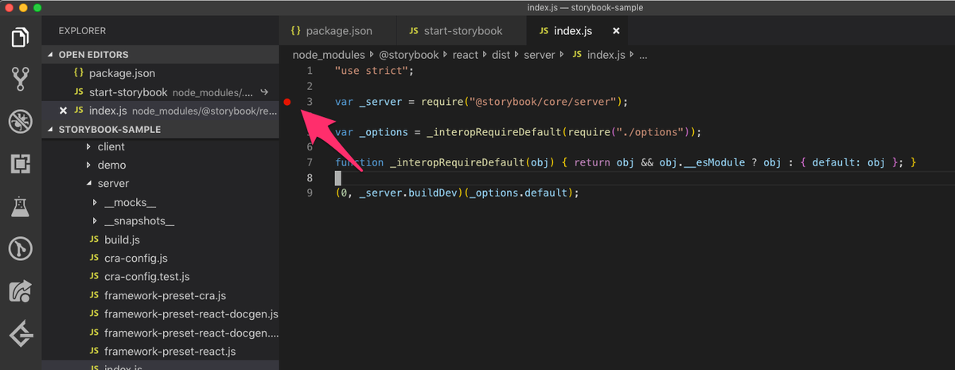
Task: Open build.js in the file tree
Action: coord(122,240)
